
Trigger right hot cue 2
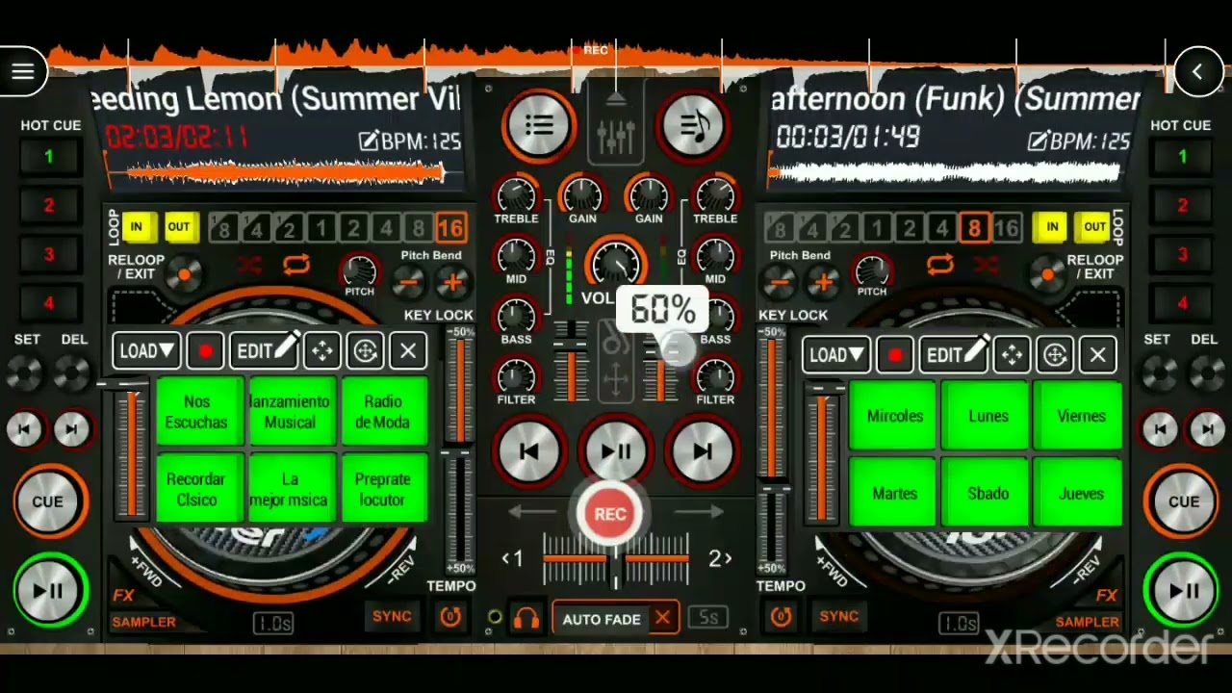coord(1183,205)
